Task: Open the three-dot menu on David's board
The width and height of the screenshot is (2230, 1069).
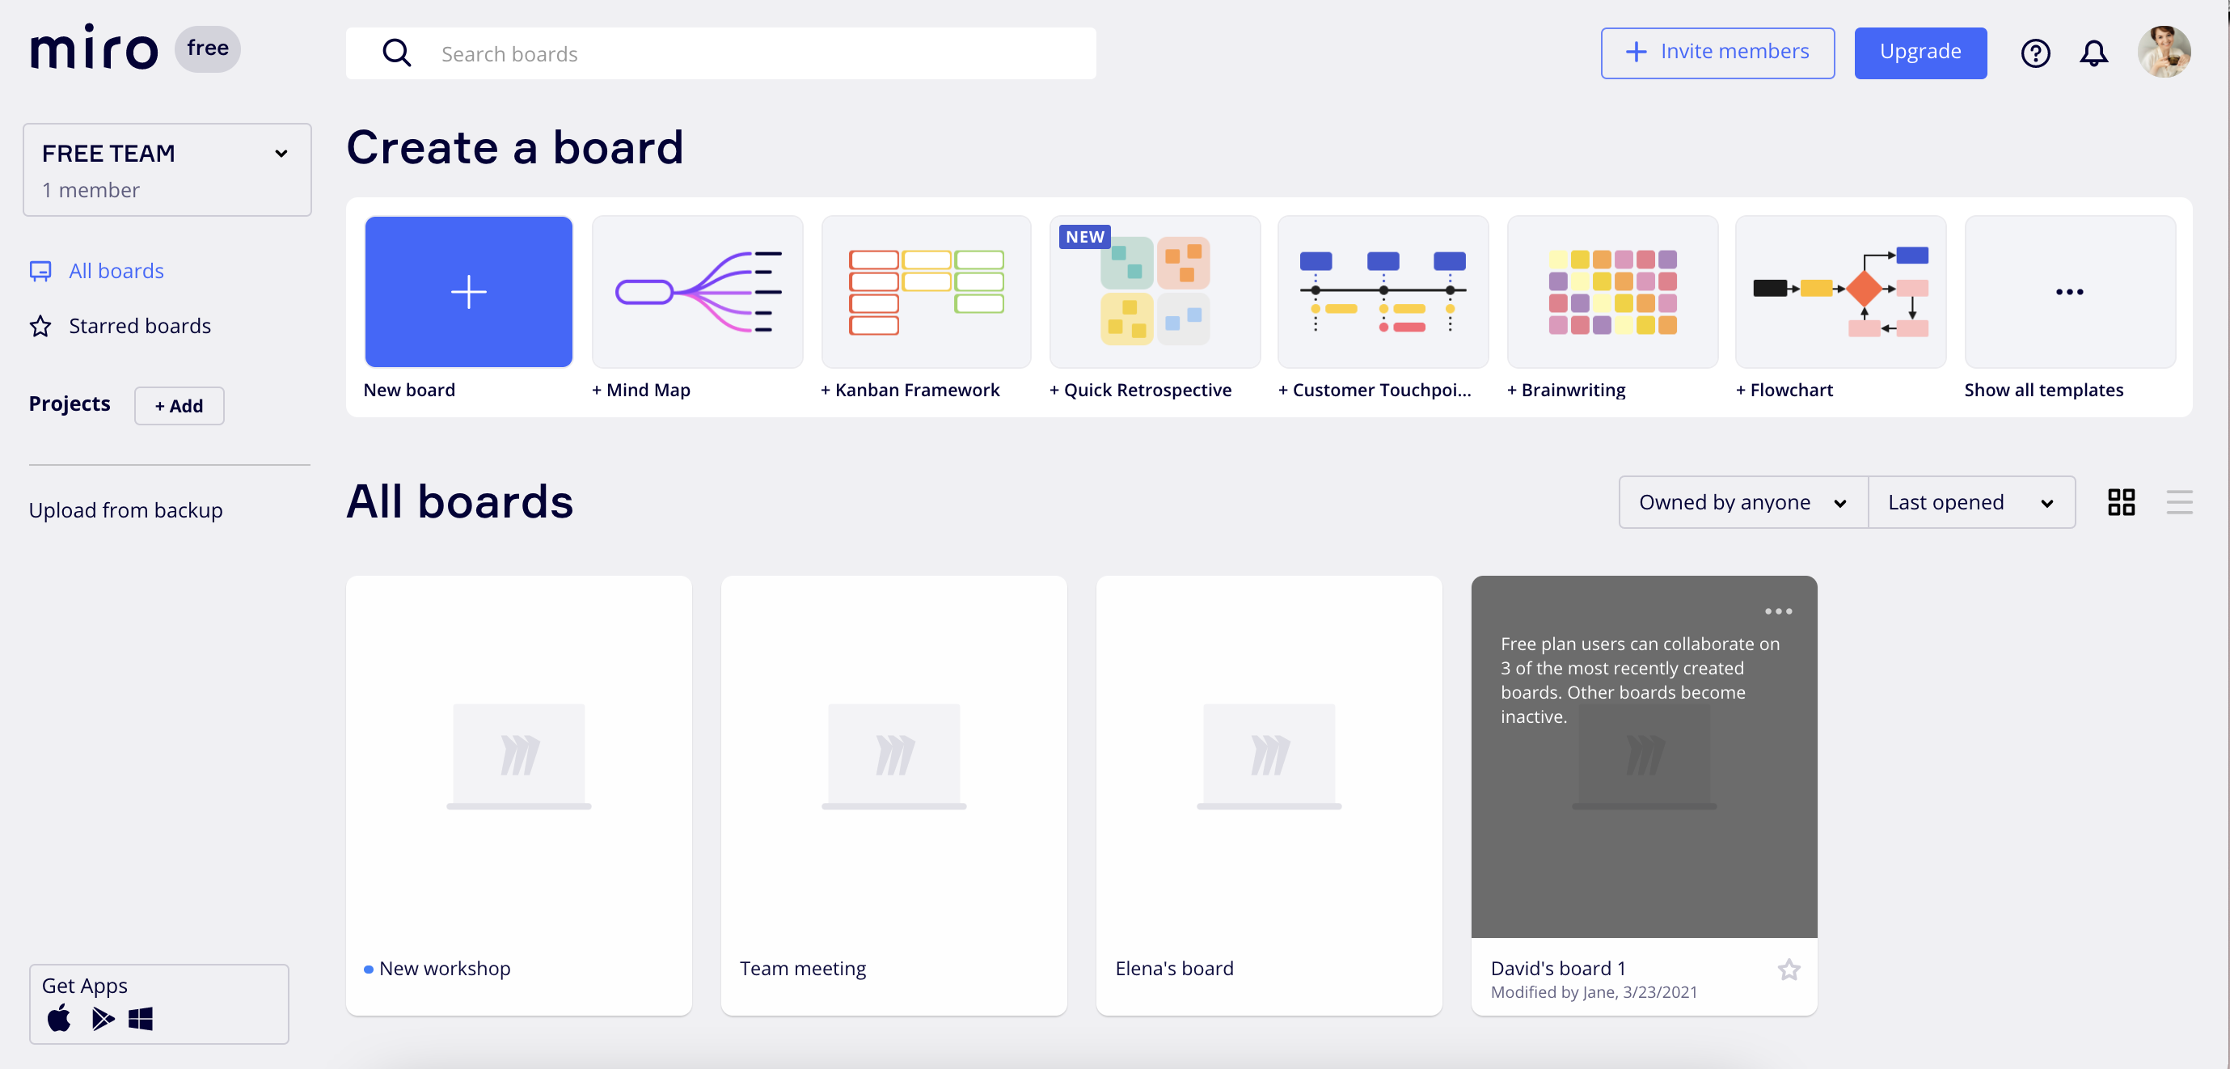Action: click(x=1778, y=611)
